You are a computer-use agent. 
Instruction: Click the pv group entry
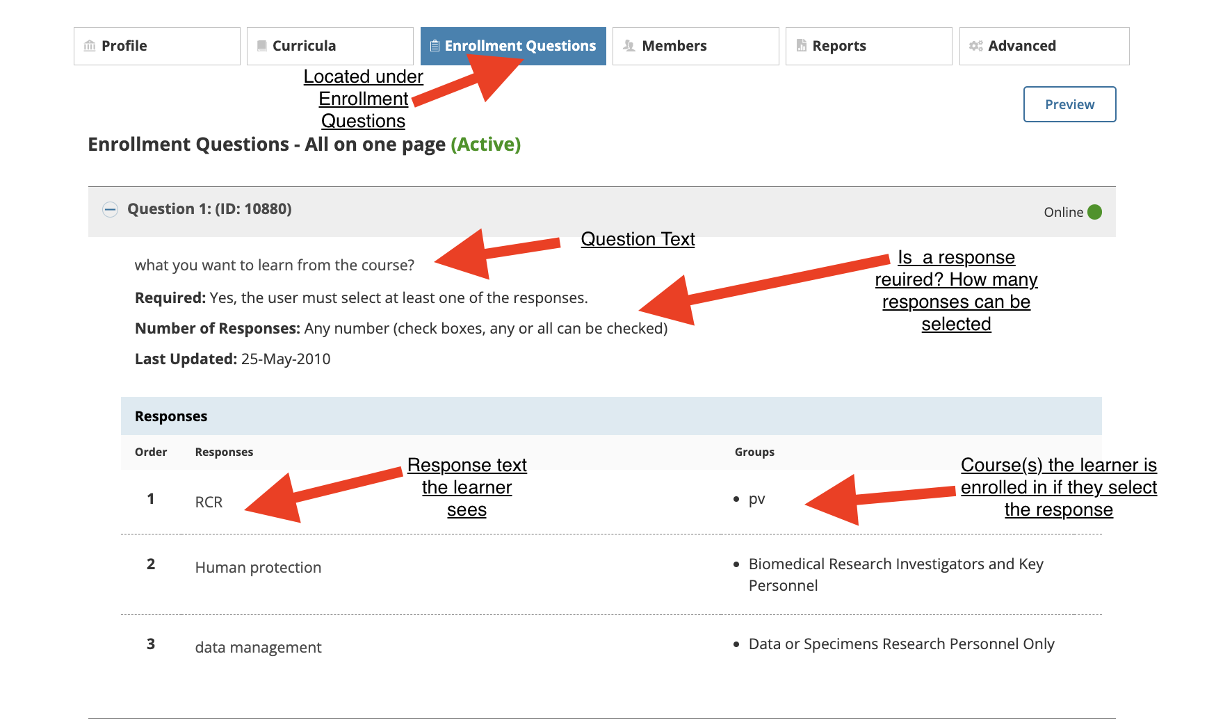[756, 499]
